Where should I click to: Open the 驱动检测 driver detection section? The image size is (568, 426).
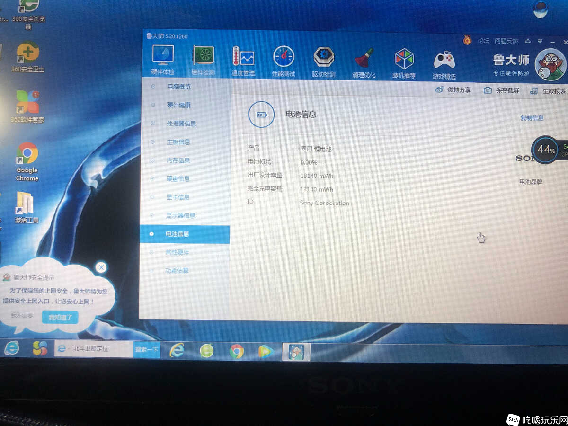tap(324, 62)
